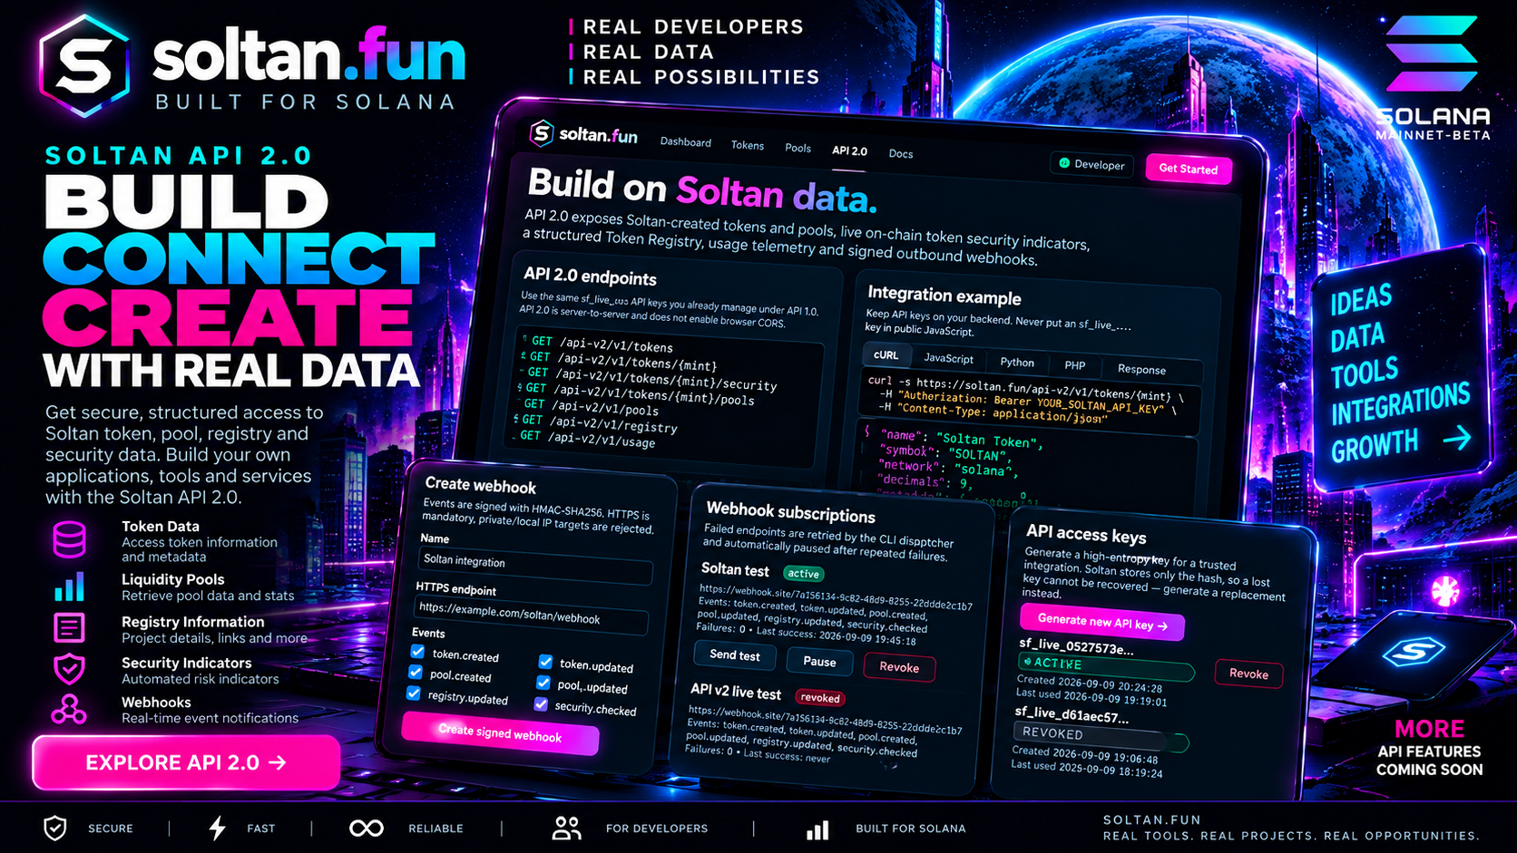Toggle the security.checked event checkbox
The width and height of the screenshot is (1517, 853).
pyautogui.click(x=542, y=704)
